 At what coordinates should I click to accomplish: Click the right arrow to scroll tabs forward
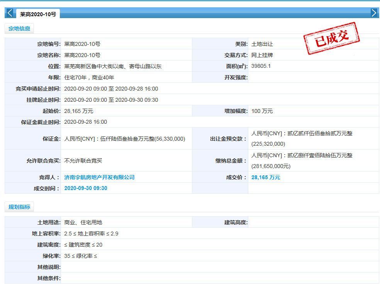pyautogui.click(x=373, y=13)
